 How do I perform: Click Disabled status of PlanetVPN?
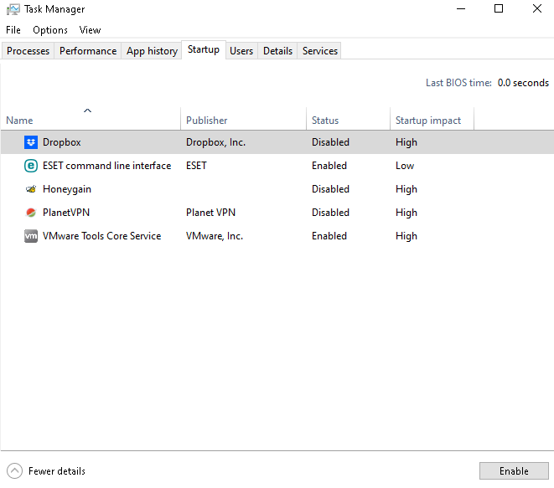(330, 213)
